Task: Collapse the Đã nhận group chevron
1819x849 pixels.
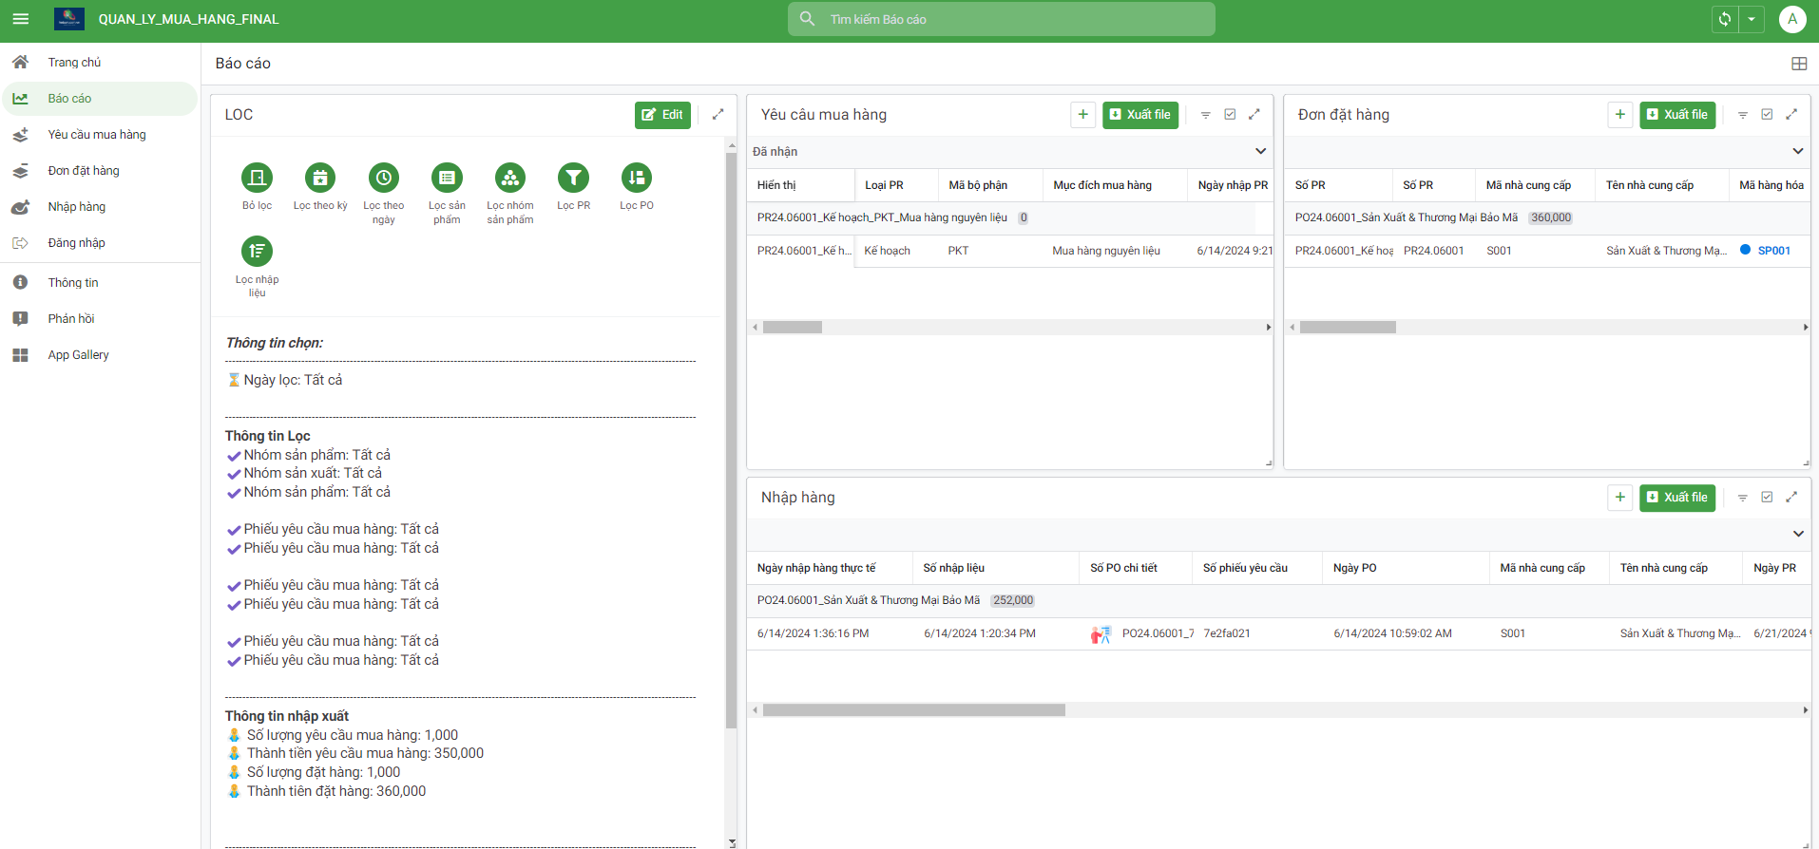Action: click(x=1260, y=152)
